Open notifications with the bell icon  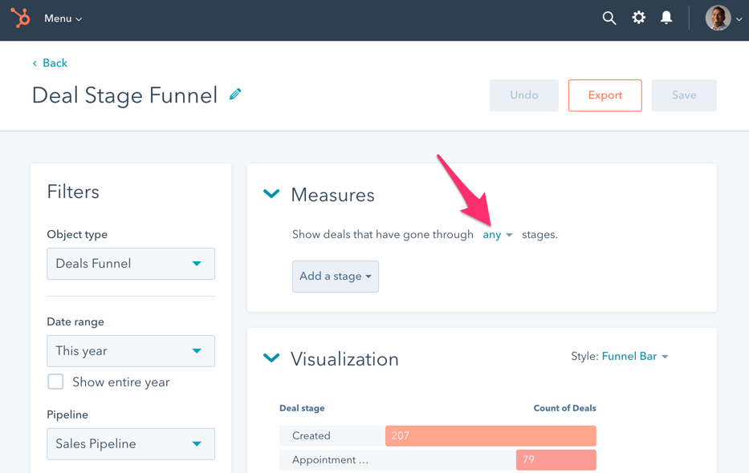click(x=666, y=17)
